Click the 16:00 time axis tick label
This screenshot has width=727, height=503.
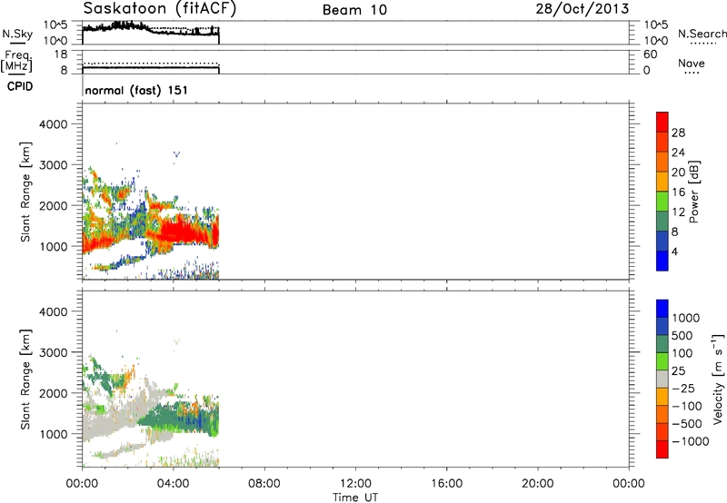(x=446, y=484)
